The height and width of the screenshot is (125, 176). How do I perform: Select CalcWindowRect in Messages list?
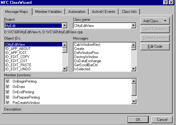(x=102, y=45)
